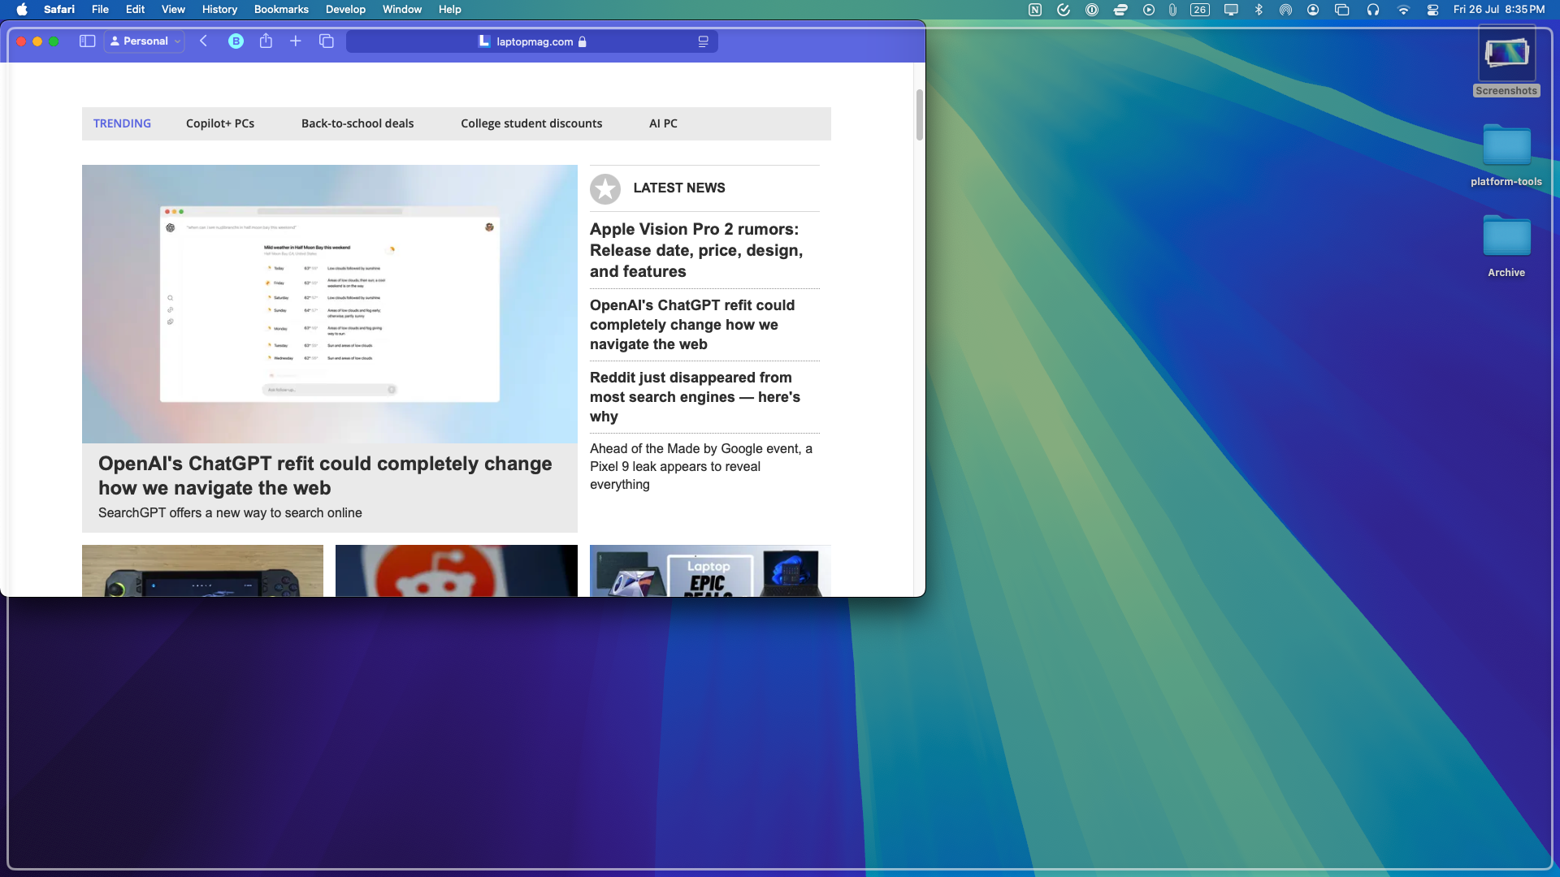This screenshot has height=877, width=1560.
Task: Open the Copilot+ PCs trending link
Action: click(220, 123)
